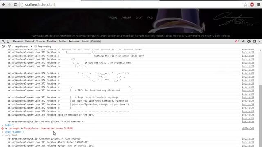This screenshot has height=147, width=262.
Task: Click the SyntaxError: Unexpected token ILLEGAL message
Action: coord(48,129)
